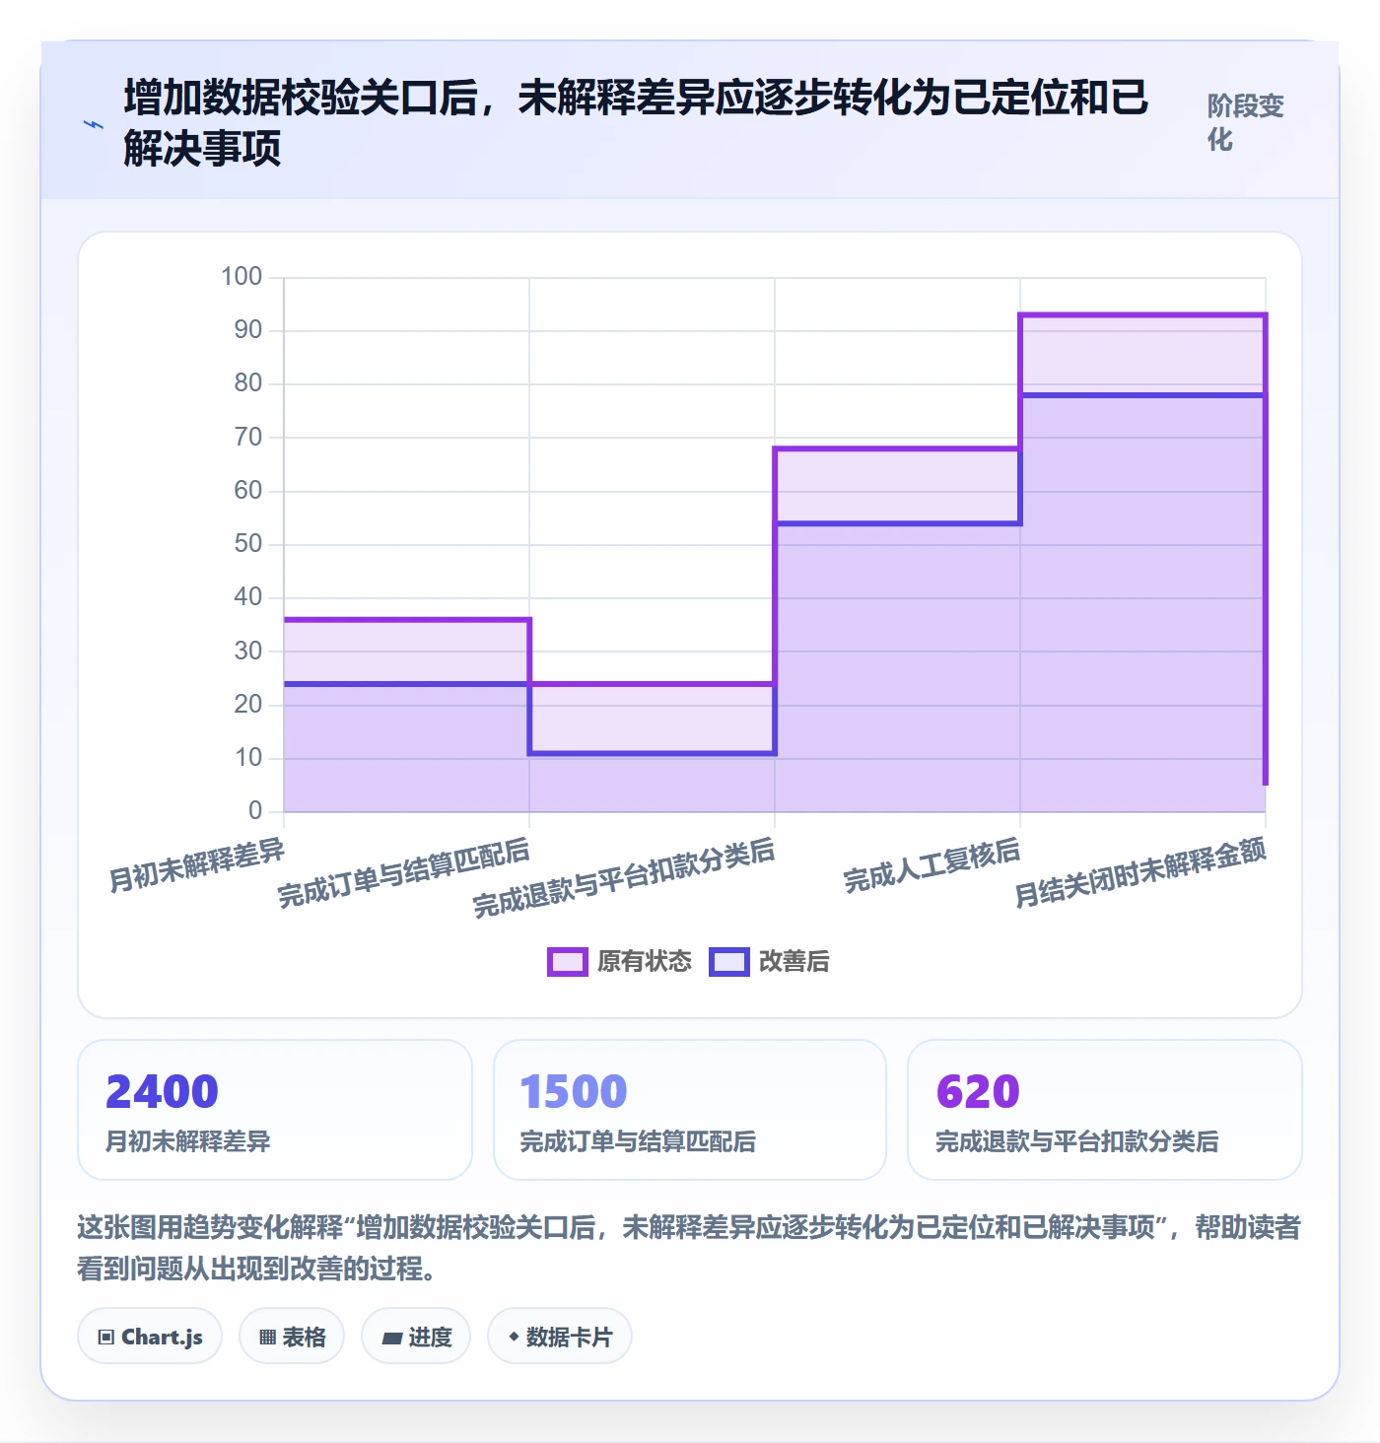Viewport: 1380px width, 1443px height.
Task: Click the blue 改善后 legend swatch
Action: click(729, 962)
